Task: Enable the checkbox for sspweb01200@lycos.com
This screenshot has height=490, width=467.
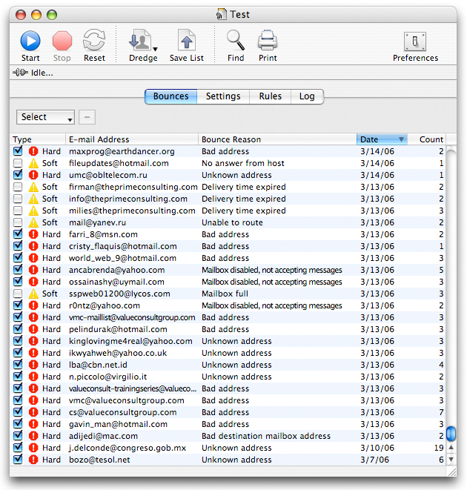Action: tap(18, 294)
